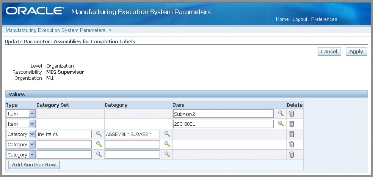Click the Oracle logo
This screenshot has width=373, height=177.
click(x=35, y=11)
